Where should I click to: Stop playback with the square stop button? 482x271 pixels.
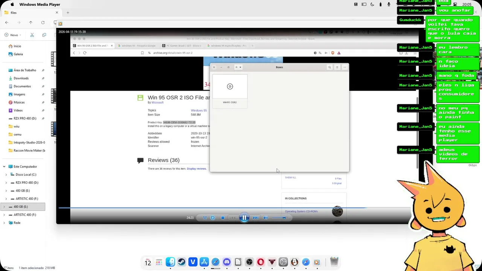pyautogui.click(x=223, y=218)
